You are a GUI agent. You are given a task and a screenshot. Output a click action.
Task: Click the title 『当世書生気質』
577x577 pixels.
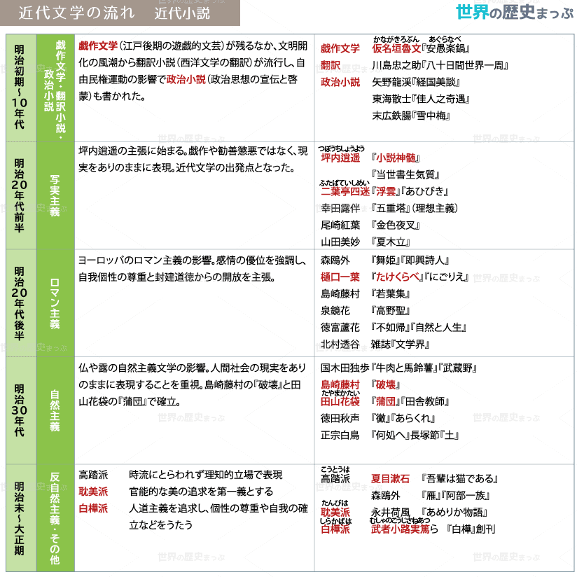405,174
